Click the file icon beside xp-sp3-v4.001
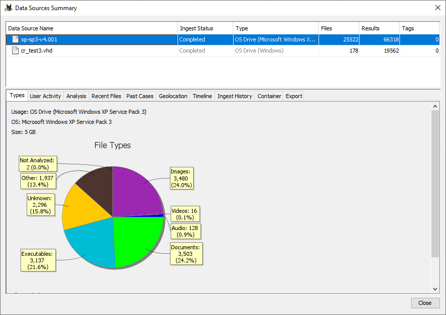The width and height of the screenshot is (446, 315). point(15,39)
